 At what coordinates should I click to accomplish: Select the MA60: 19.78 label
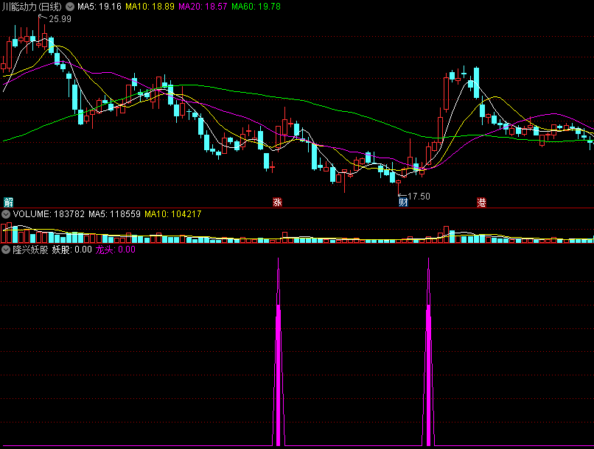256,7
